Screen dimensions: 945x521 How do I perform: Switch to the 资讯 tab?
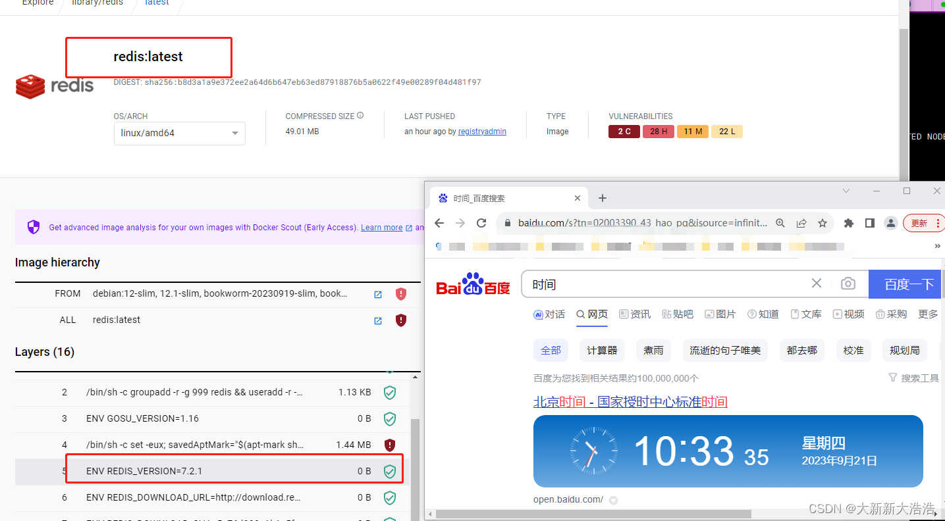tap(635, 314)
